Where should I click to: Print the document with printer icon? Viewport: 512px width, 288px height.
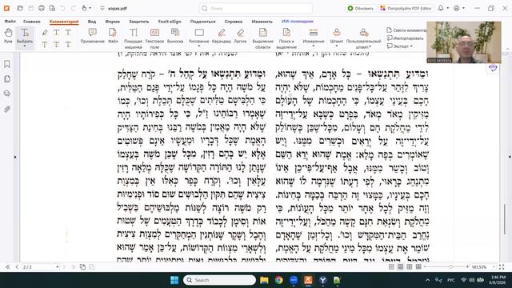coord(42,8)
